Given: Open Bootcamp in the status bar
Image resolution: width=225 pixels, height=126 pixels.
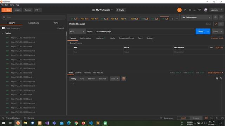Looking at the screenshot, I should (x=166, y=118).
